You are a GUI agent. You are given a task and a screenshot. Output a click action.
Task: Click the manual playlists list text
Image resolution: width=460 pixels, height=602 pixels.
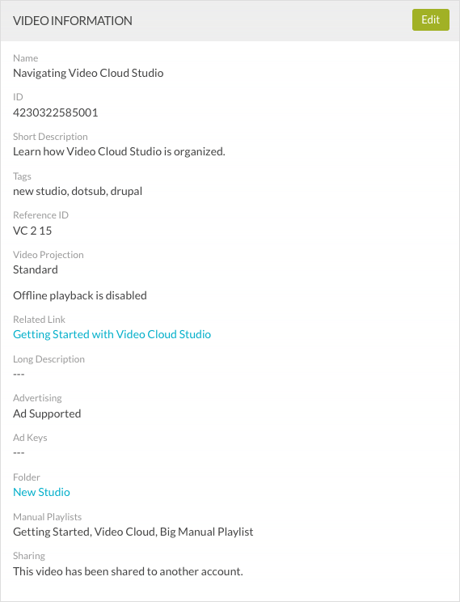[x=133, y=532]
